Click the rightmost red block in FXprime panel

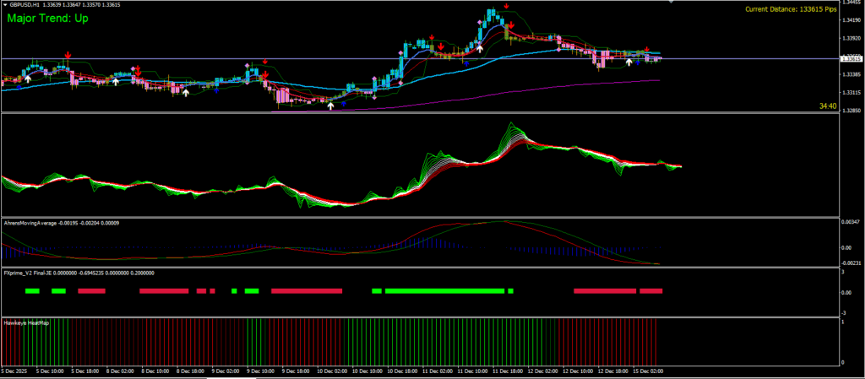coord(650,290)
